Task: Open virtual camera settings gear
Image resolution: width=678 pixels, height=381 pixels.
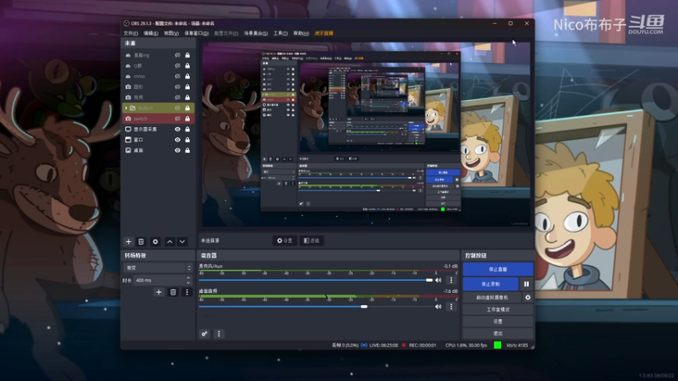Action: coord(527,298)
